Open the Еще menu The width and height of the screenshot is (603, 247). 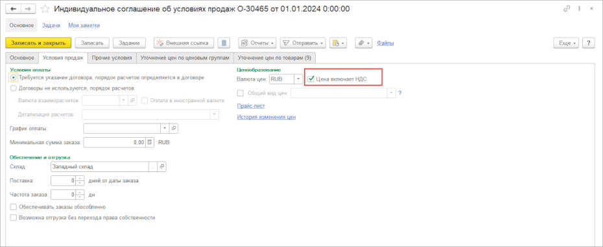(567, 43)
